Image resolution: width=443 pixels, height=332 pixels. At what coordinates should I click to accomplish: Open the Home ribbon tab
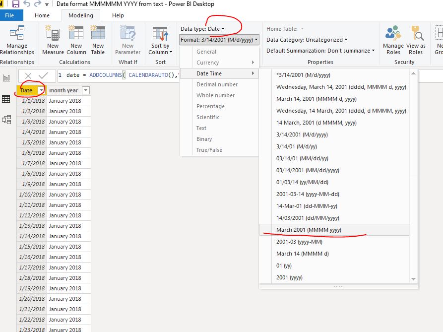tap(42, 15)
